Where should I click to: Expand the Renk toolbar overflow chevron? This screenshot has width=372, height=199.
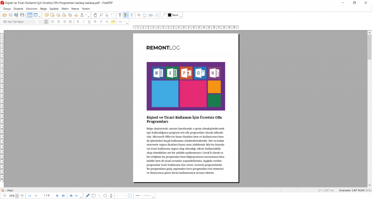(181, 16)
